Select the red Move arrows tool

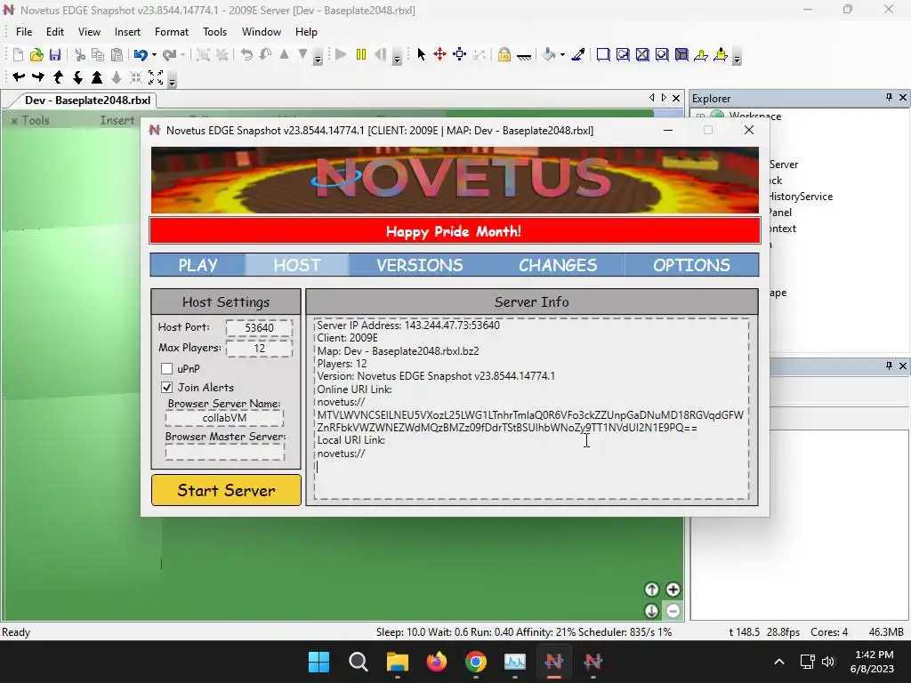point(439,54)
